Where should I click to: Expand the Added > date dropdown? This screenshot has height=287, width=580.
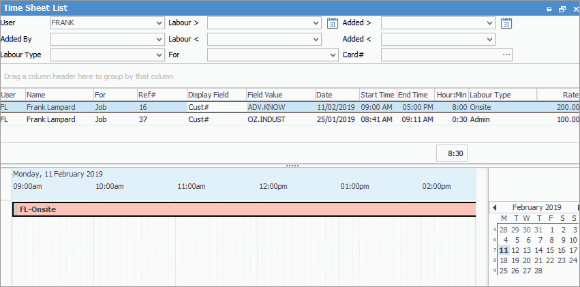pos(490,23)
